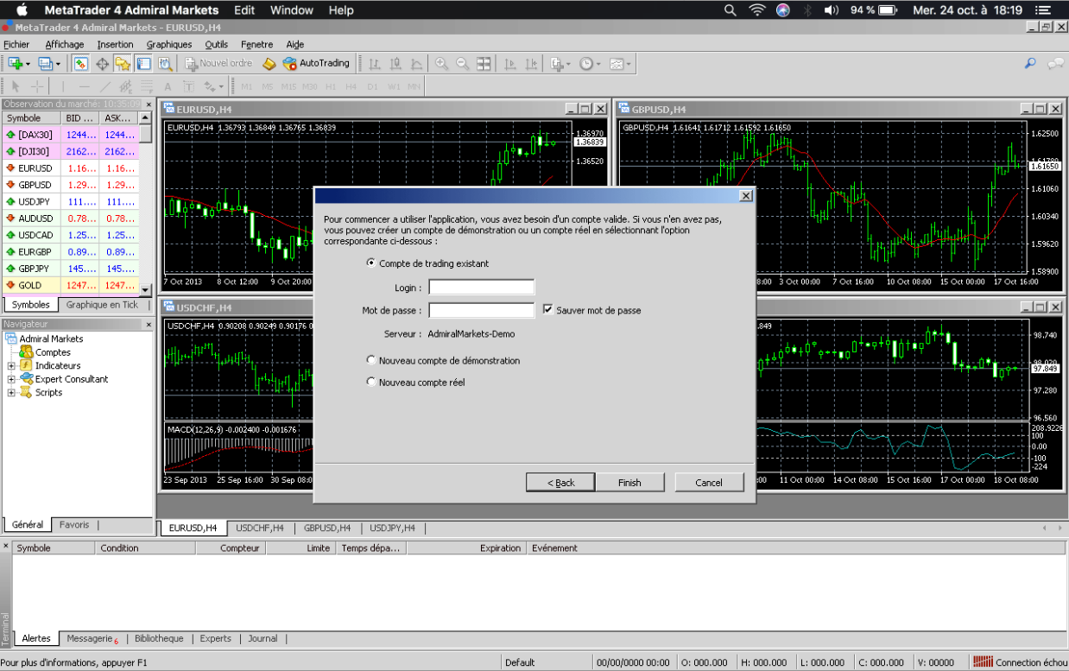Open the Navigator panel icon

coord(123,63)
